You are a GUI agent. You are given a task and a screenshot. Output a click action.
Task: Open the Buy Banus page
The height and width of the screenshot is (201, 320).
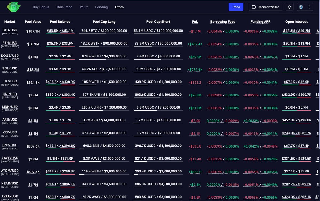41,7
